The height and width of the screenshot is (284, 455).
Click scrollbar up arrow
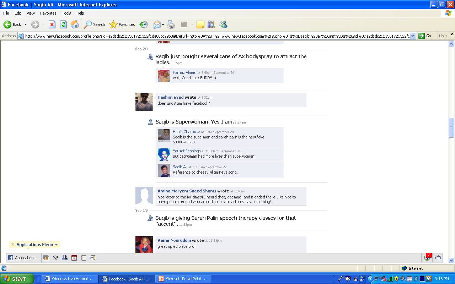pyautogui.click(x=451, y=44)
